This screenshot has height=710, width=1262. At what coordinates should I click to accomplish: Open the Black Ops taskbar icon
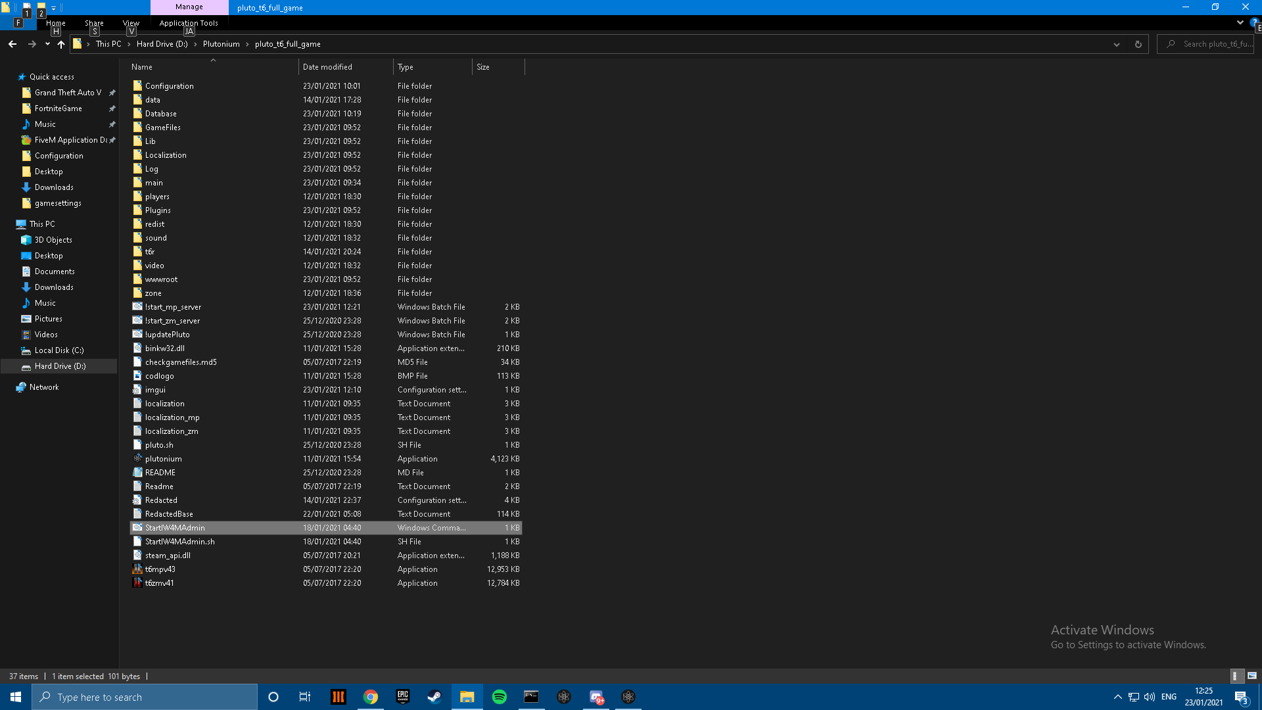click(339, 697)
